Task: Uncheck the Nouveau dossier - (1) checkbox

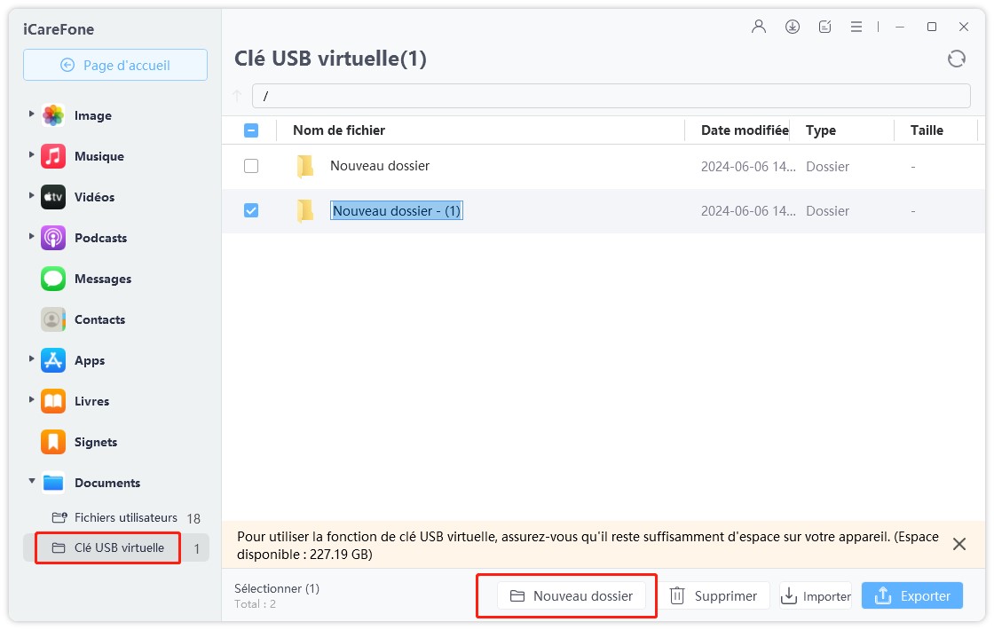Action: click(x=251, y=210)
